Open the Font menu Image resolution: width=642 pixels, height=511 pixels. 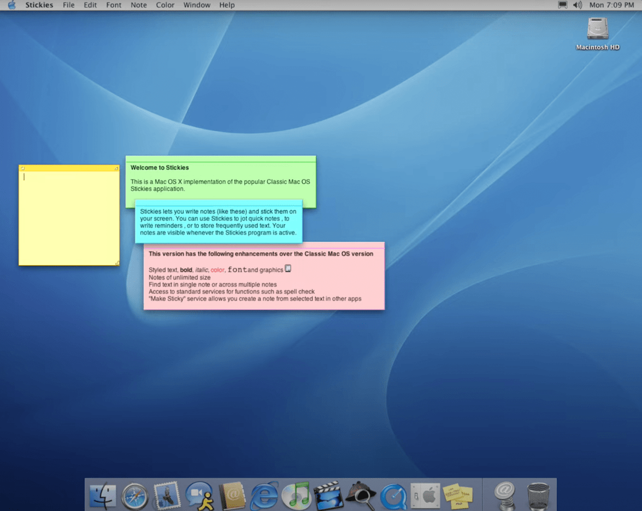click(x=114, y=5)
